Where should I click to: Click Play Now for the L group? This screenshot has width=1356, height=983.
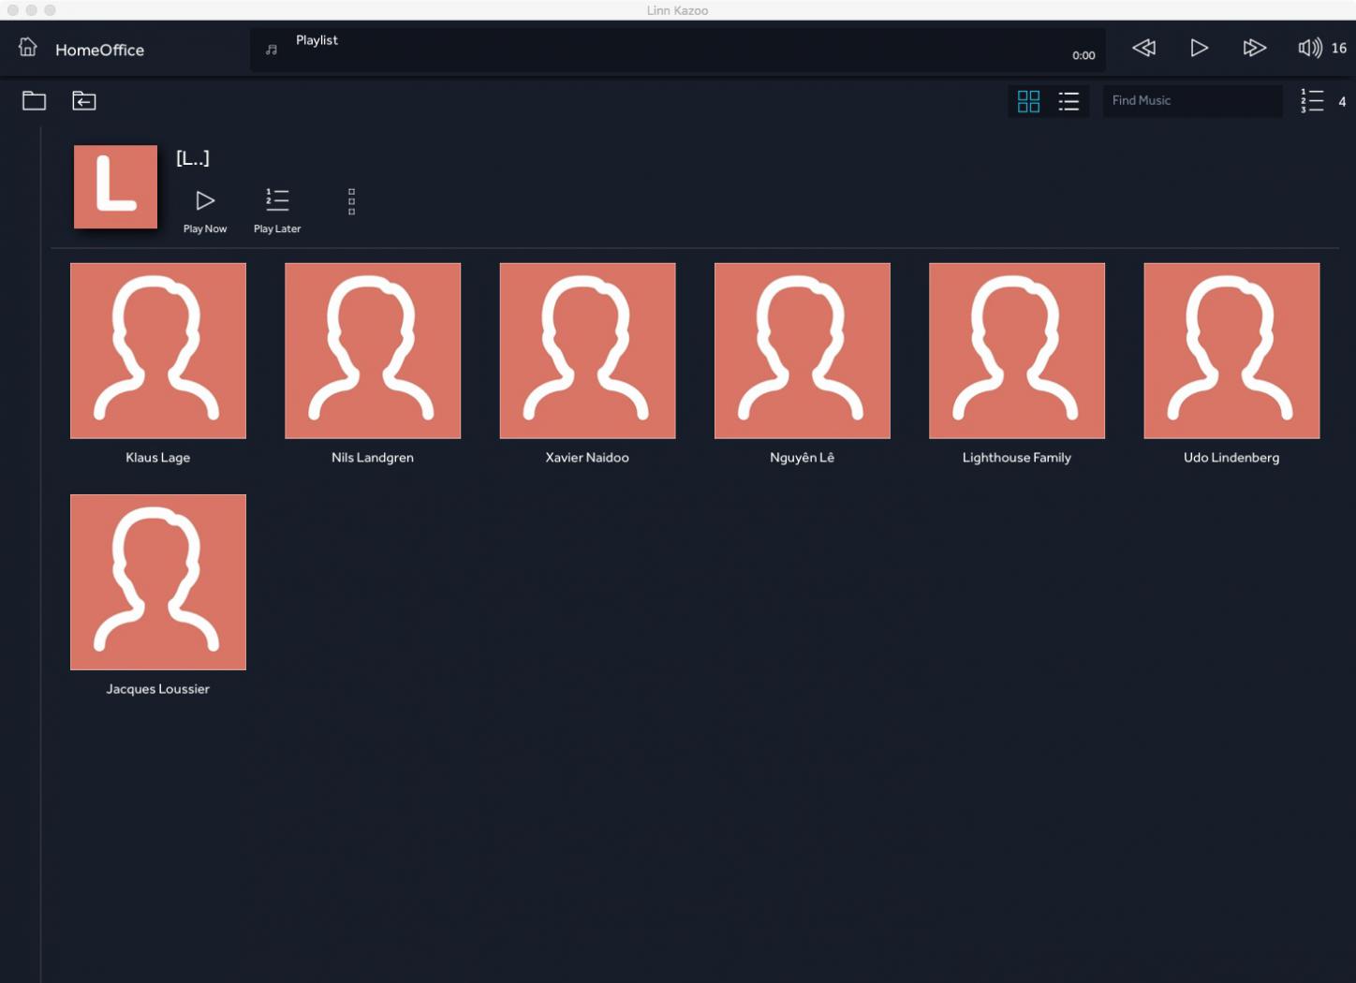205,210
